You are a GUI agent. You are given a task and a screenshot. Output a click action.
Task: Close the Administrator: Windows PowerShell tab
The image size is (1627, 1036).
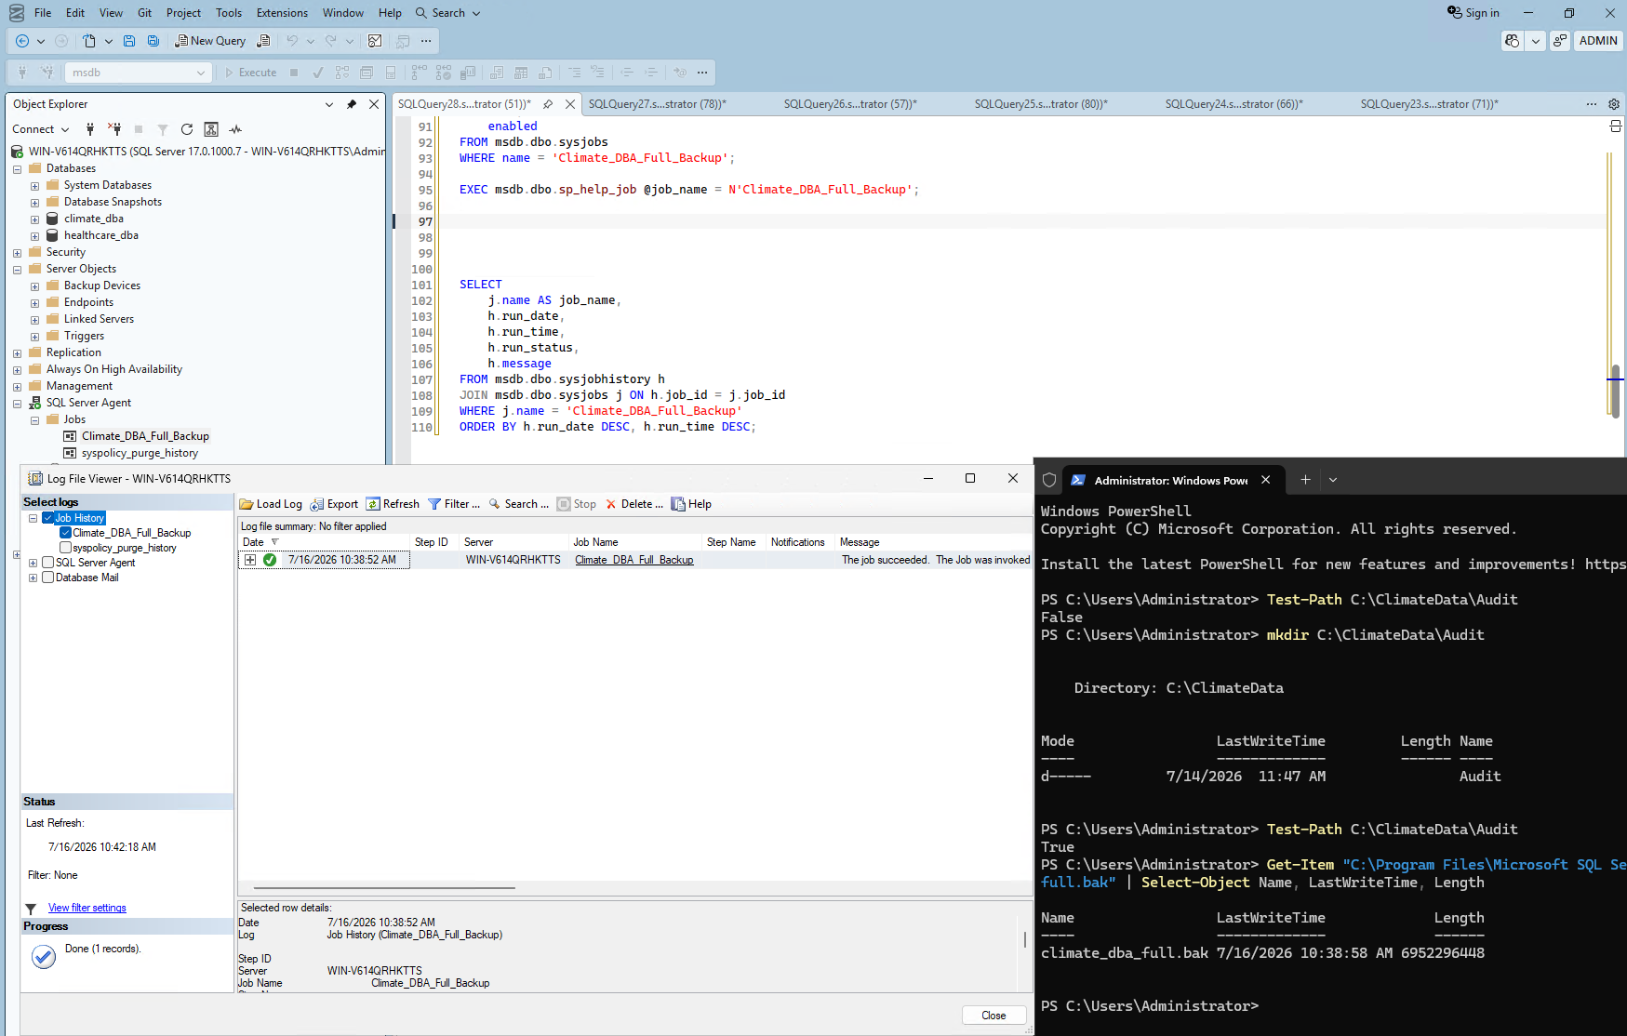pyautogui.click(x=1265, y=480)
